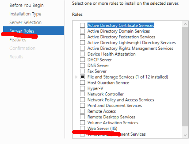The width and height of the screenshot is (189, 144).
Task: Open the Installation Type step
Action: [x=25, y=14]
